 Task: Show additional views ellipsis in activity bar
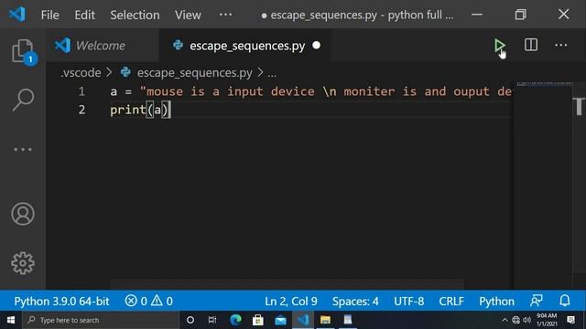(x=23, y=149)
